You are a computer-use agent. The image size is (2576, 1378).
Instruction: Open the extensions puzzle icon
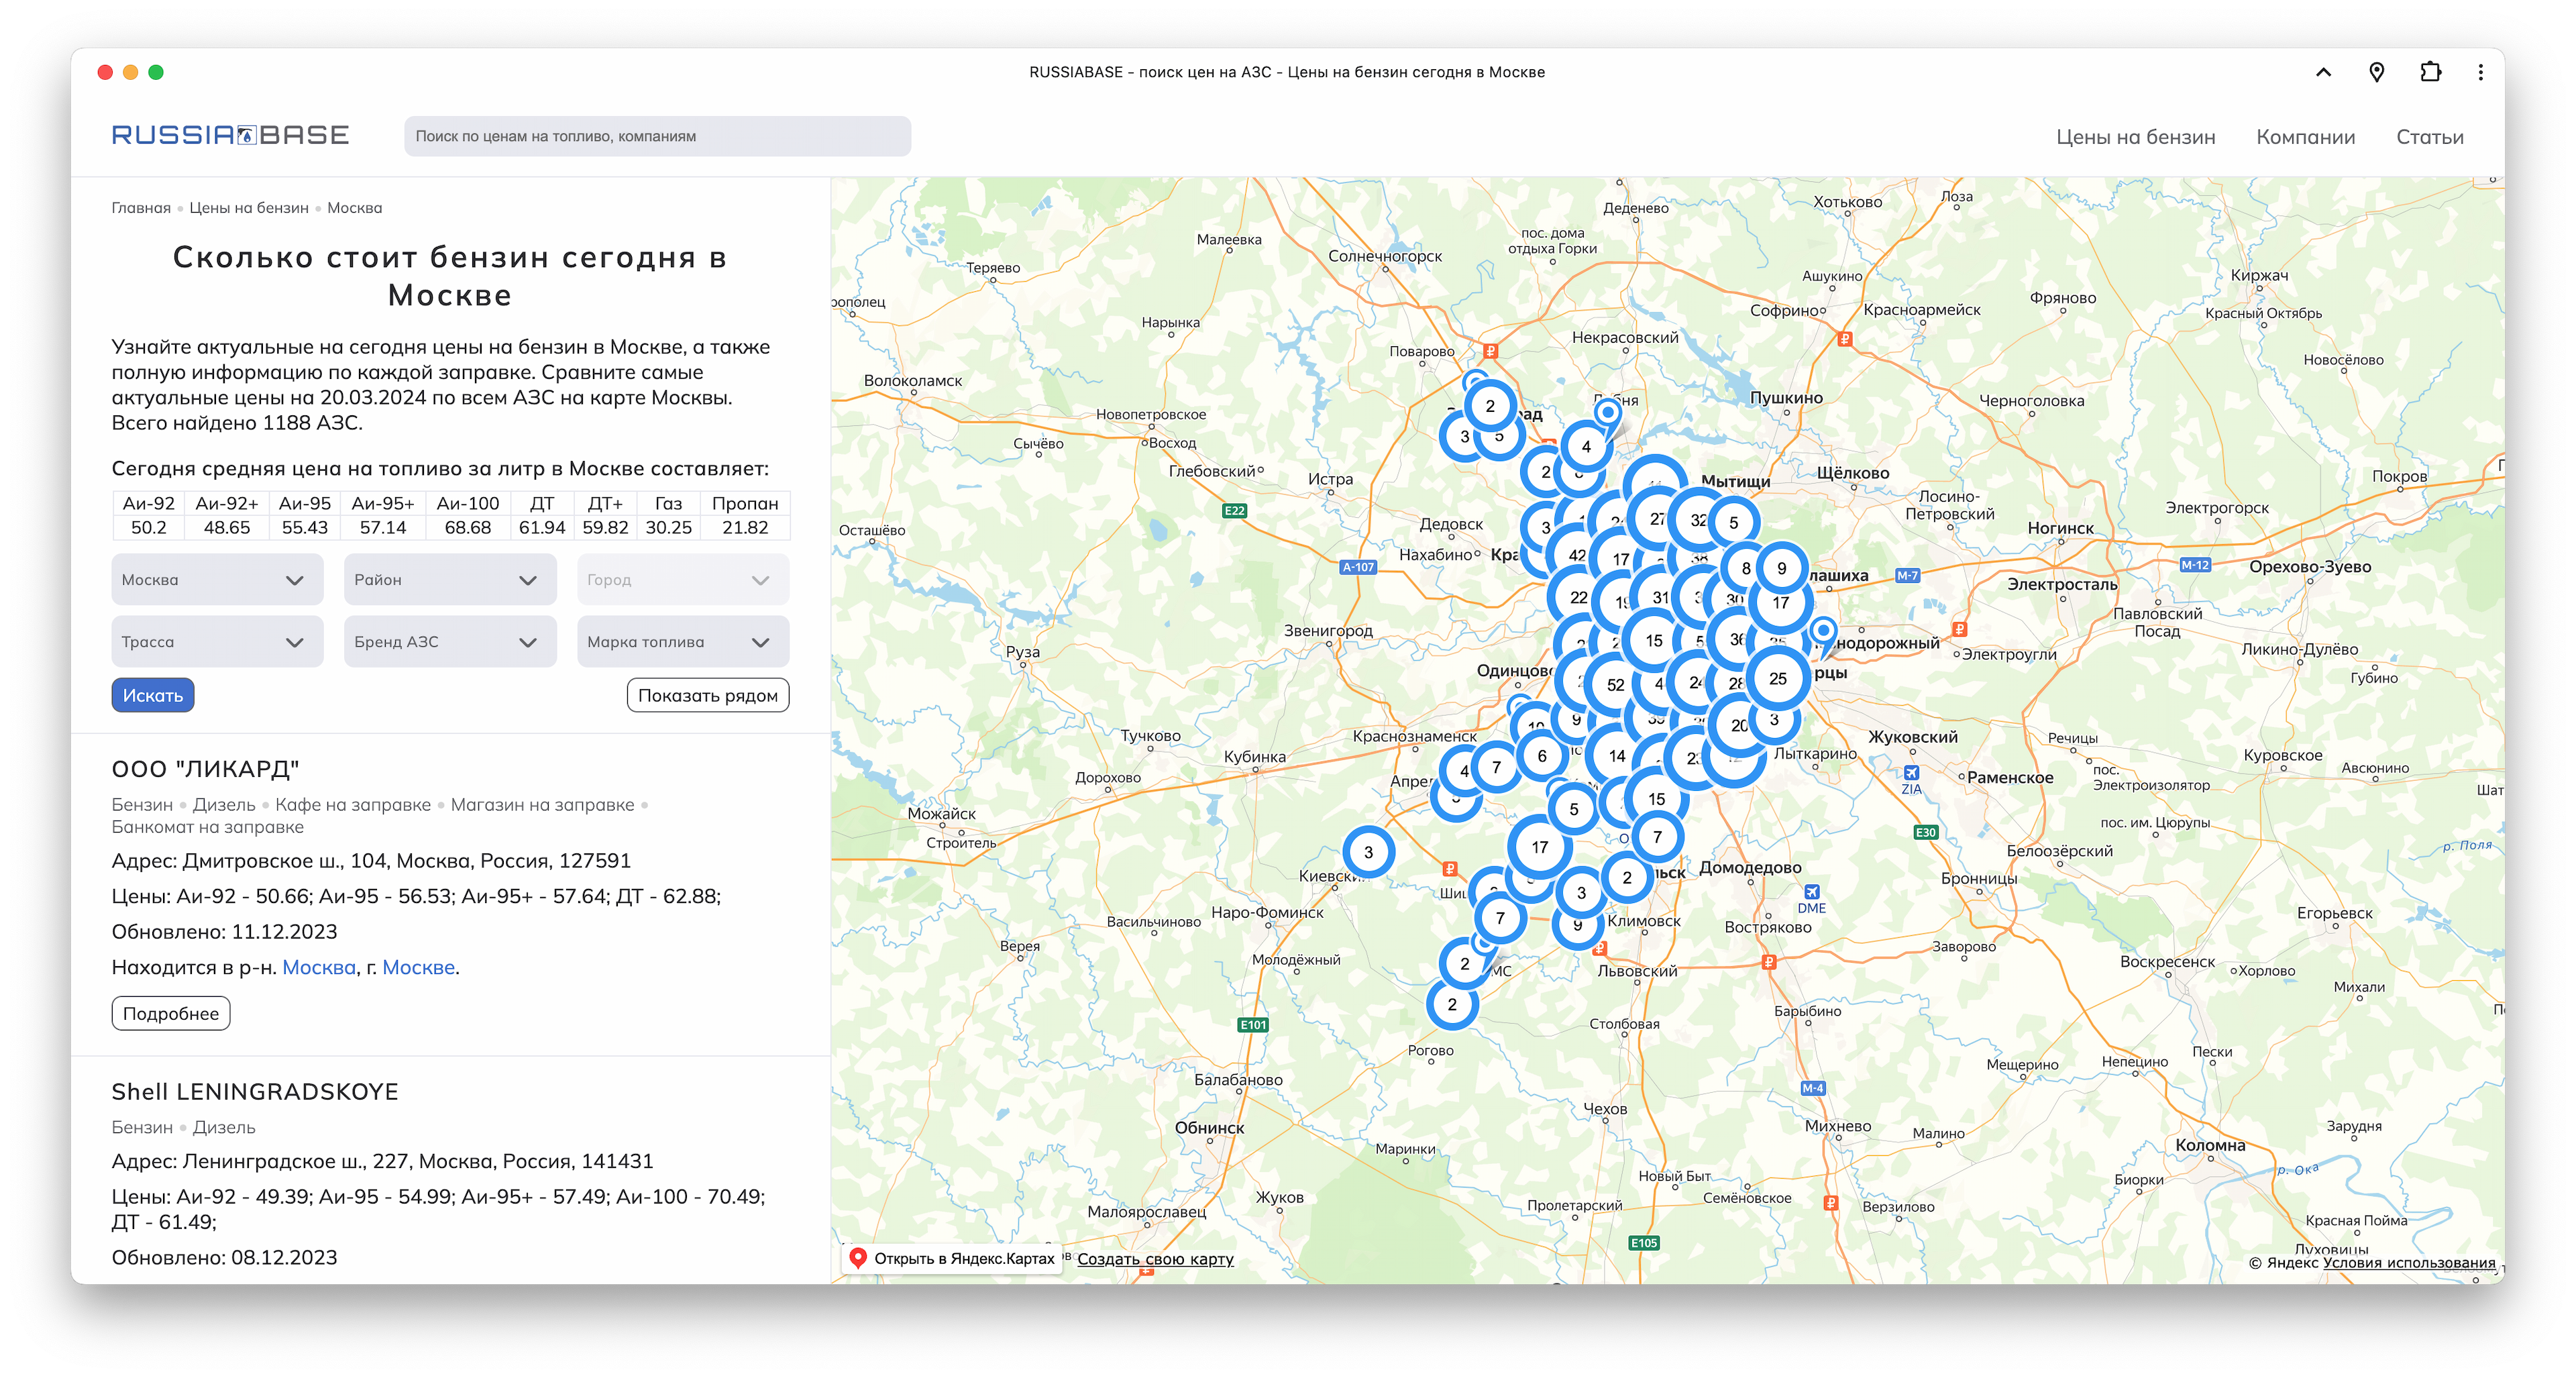point(2430,72)
